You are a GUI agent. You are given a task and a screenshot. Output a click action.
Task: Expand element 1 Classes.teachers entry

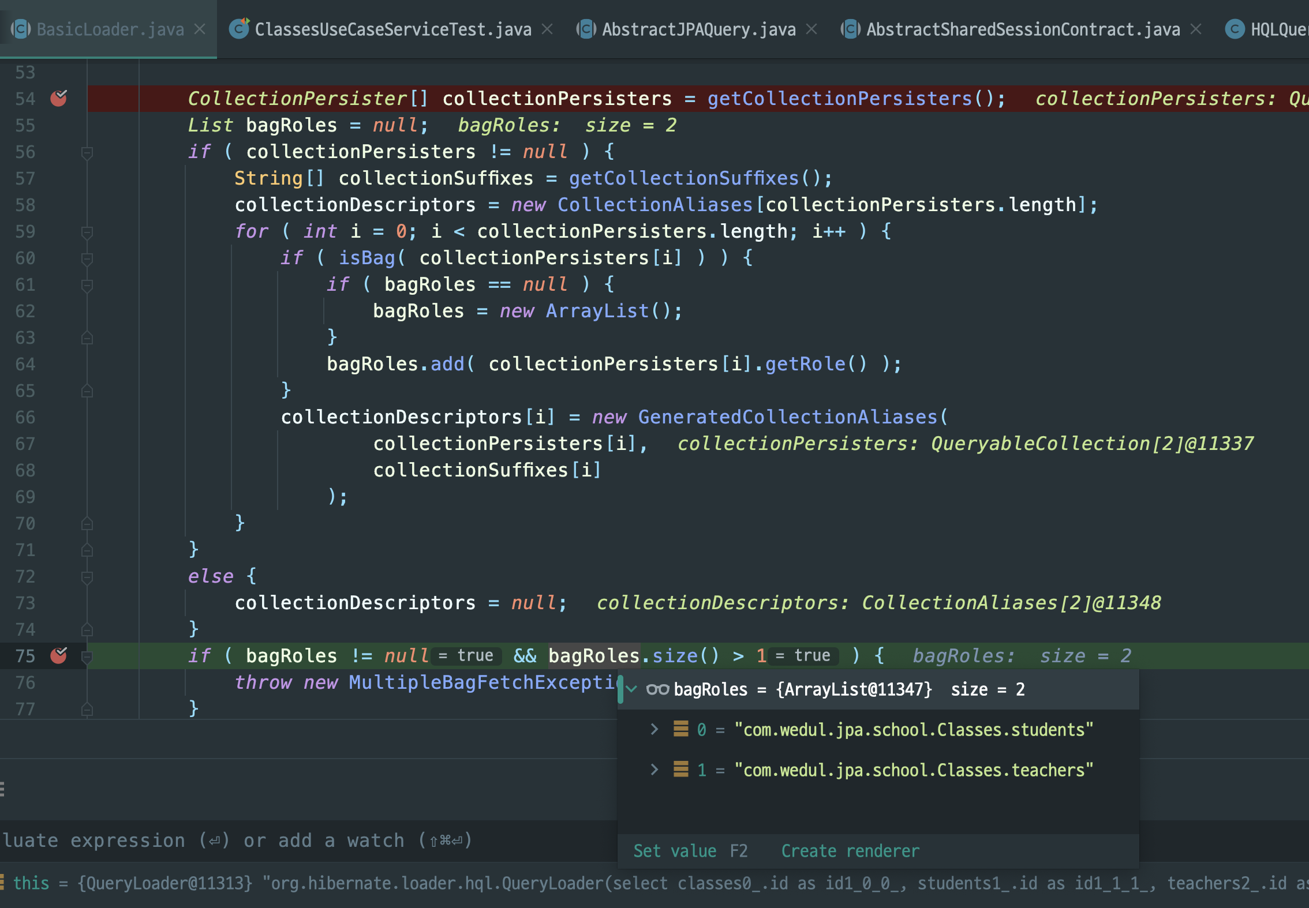click(x=654, y=770)
